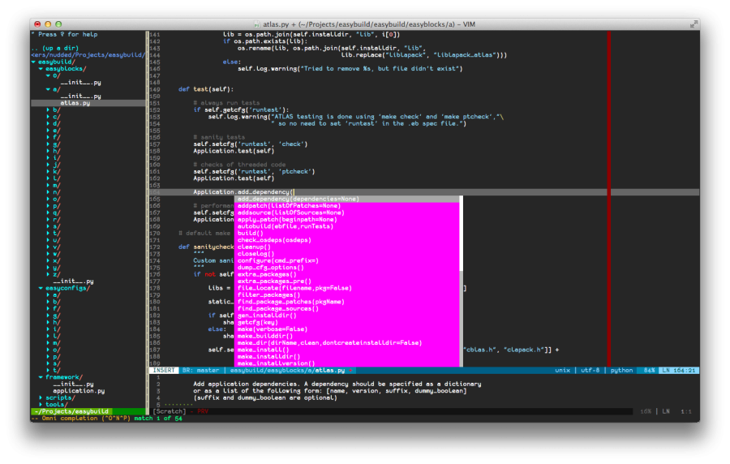The width and height of the screenshot is (730, 464).
Task: Select atlas.py in the file tree
Action: pyautogui.click(x=75, y=103)
